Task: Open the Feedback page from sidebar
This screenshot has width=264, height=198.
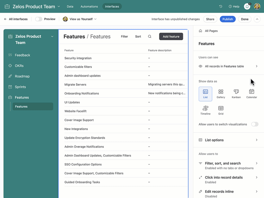Action: click(22, 55)
